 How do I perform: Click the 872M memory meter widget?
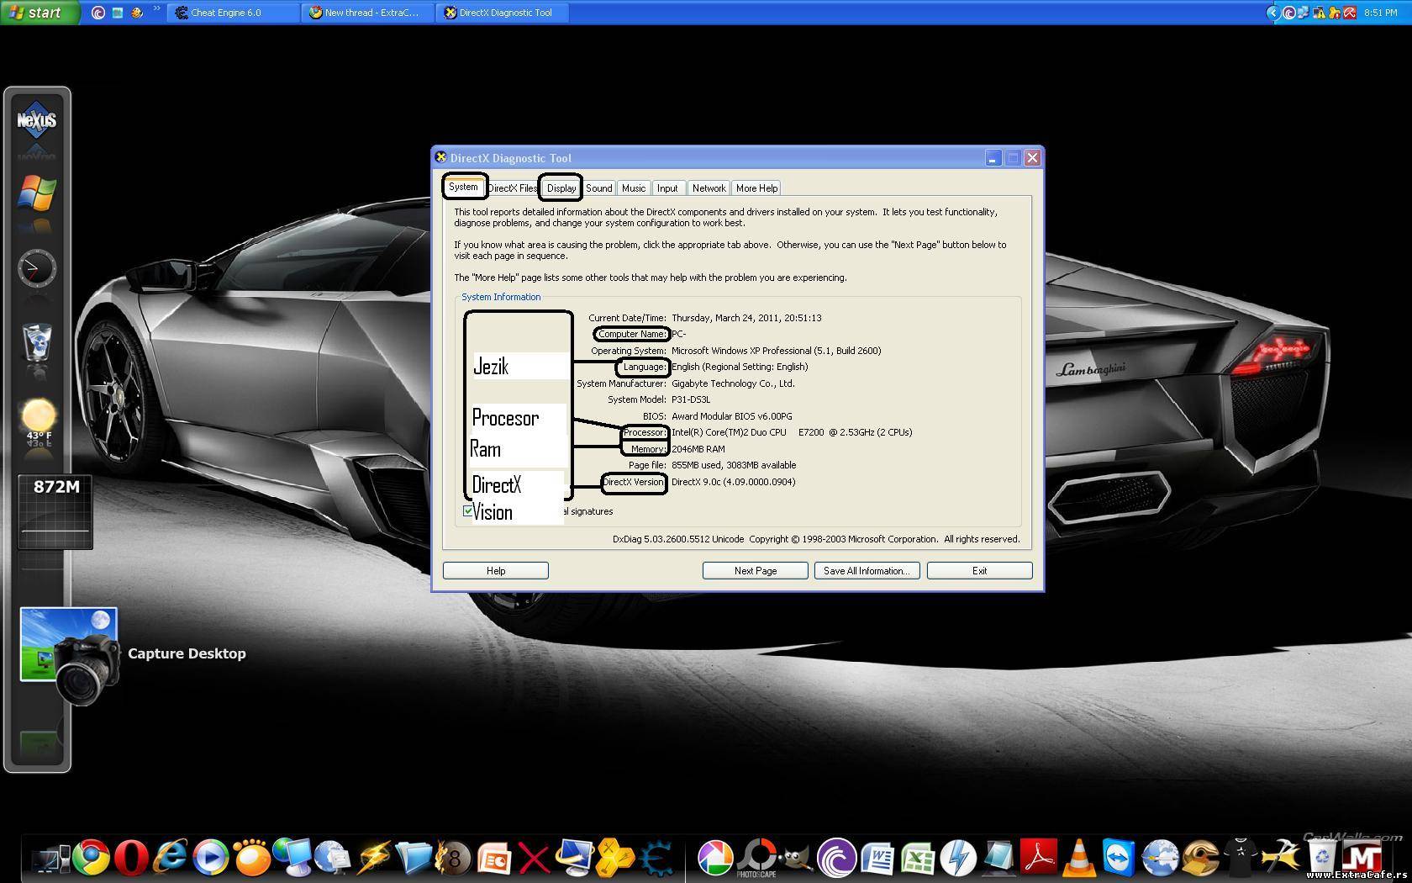pos(55,512)
